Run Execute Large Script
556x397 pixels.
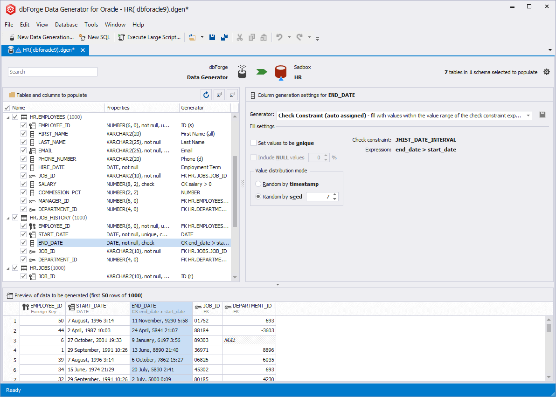[x=149, y=37]
